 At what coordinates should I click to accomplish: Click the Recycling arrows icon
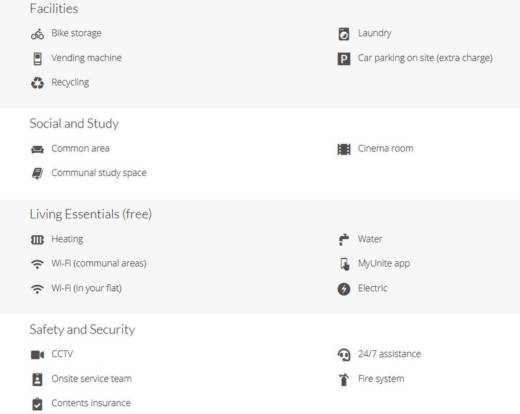coord(37,83)
